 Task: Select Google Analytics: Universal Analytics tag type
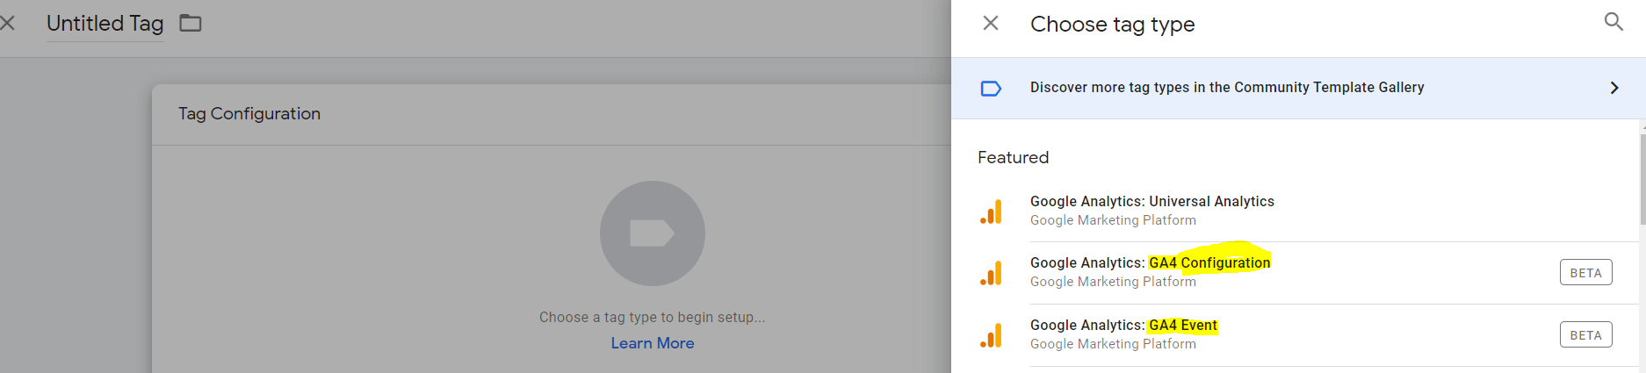click(1298, 211)
